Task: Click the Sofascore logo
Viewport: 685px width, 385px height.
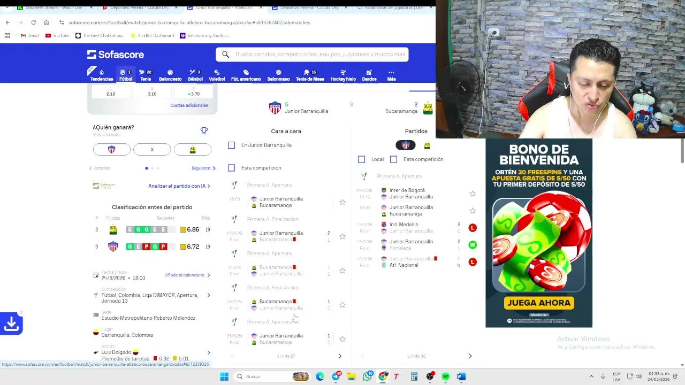Action: pos(116,55)
